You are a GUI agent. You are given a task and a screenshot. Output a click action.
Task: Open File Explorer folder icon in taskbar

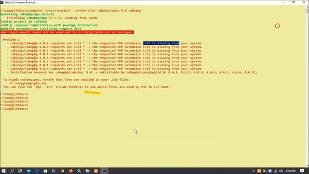pos(87,171)
